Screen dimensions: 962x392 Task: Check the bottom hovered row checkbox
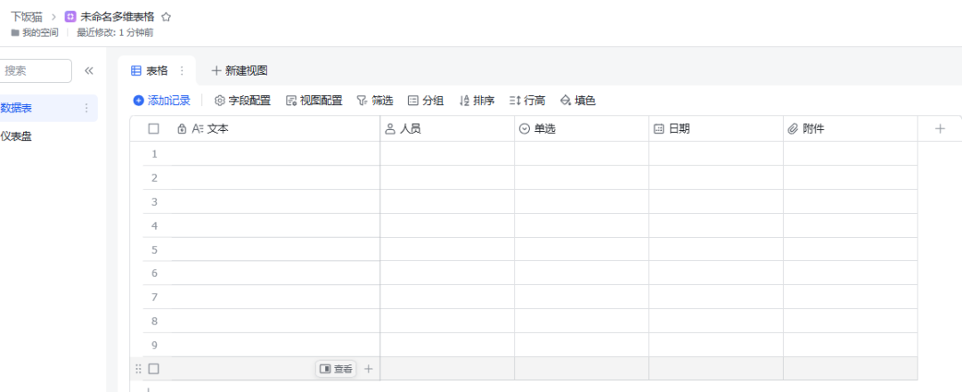[x=153, y=369]
